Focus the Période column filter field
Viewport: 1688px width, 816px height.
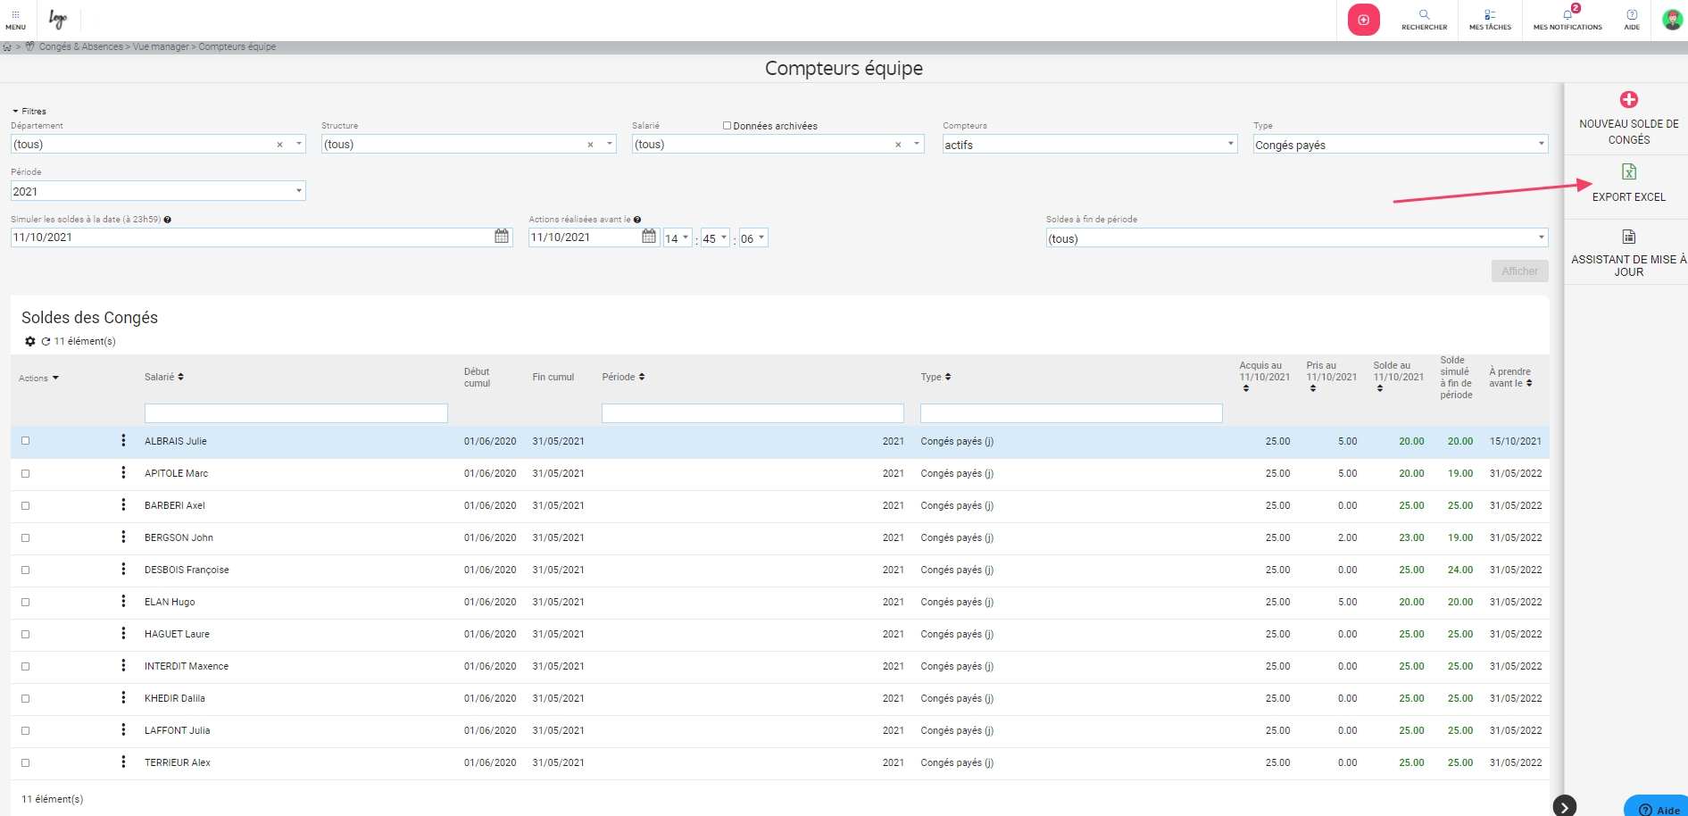753,413
